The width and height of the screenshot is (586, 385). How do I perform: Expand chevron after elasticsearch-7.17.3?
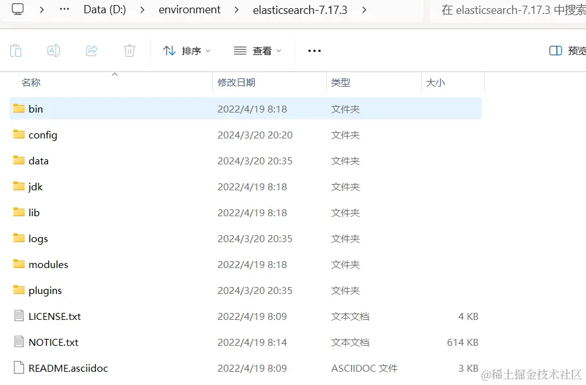pyautogui.click(x=364, y=9)
